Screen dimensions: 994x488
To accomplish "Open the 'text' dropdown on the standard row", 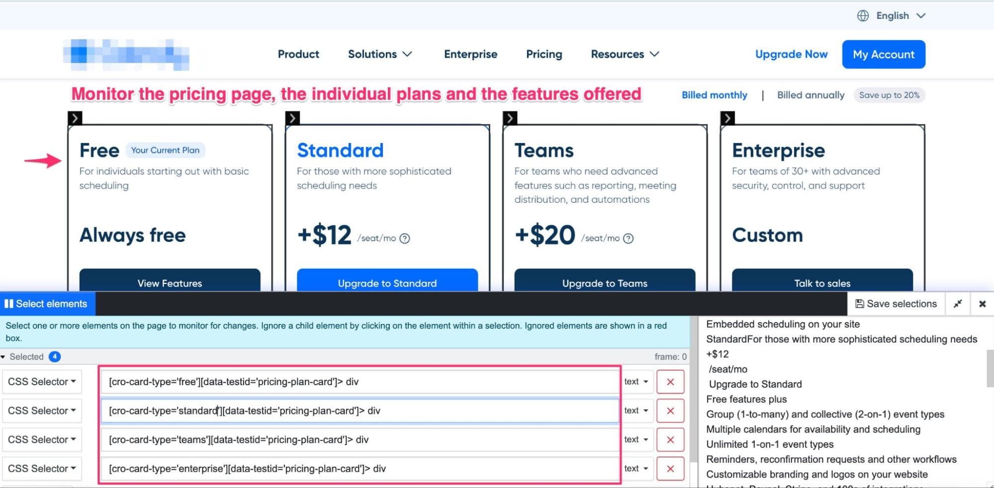I will [636, 410].
